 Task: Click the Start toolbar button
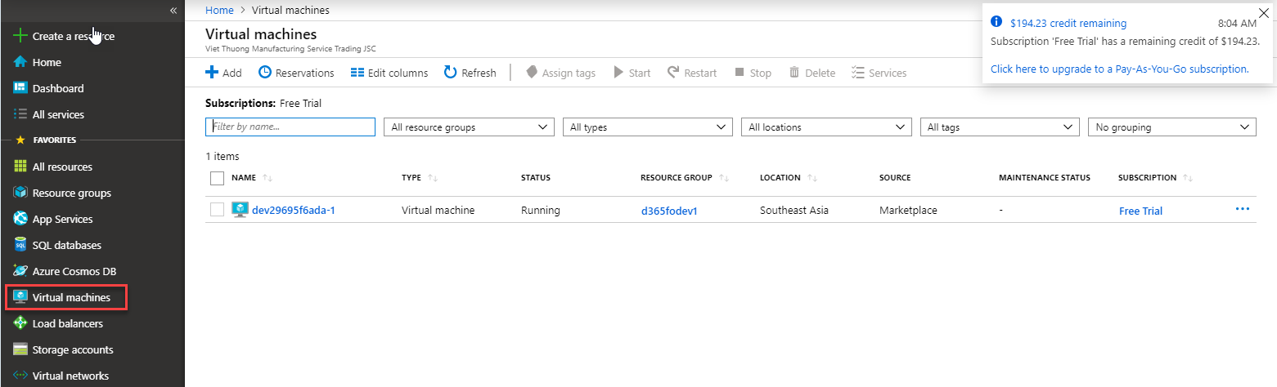point(632,73)
